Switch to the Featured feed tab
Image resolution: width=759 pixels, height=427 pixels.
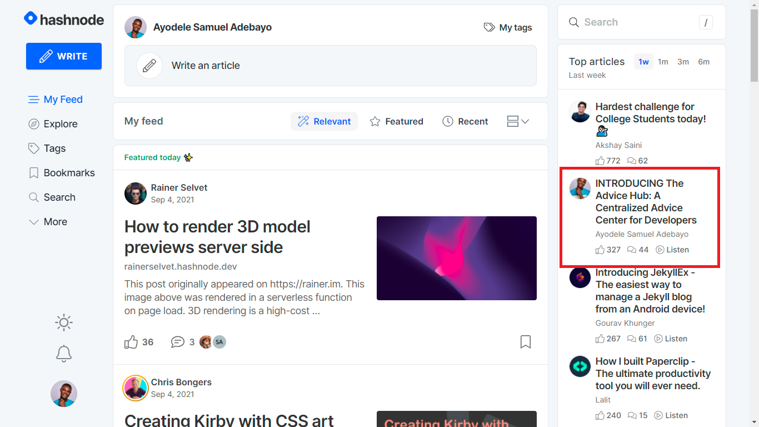click(397, 121)
